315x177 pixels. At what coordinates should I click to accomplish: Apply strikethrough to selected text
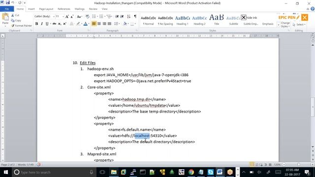pos(54,24)
